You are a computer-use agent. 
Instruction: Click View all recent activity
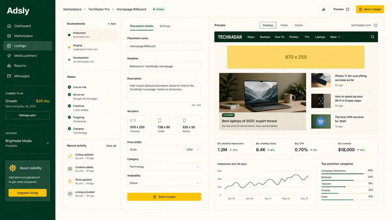point(111,146)
